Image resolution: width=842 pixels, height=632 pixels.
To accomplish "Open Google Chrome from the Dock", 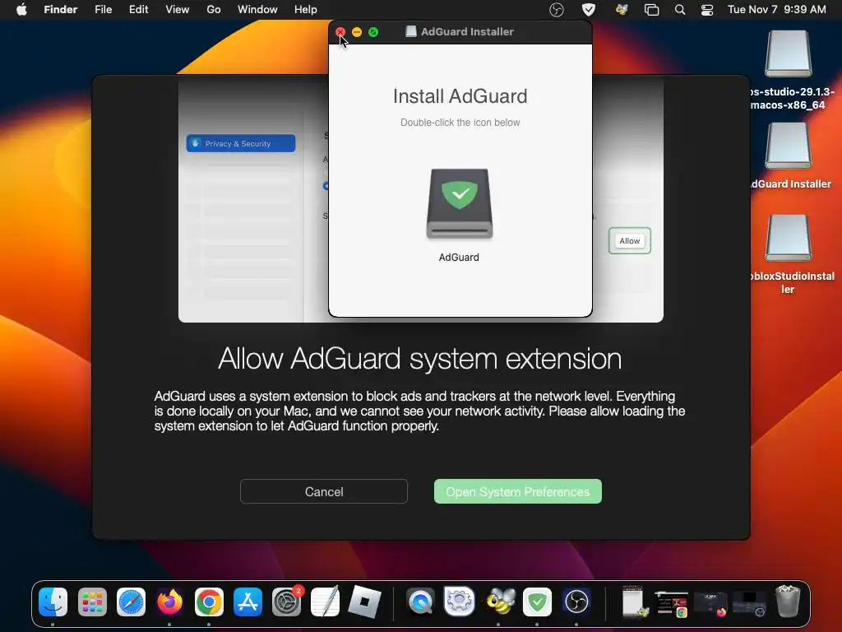I will click(x=209, y=602).
